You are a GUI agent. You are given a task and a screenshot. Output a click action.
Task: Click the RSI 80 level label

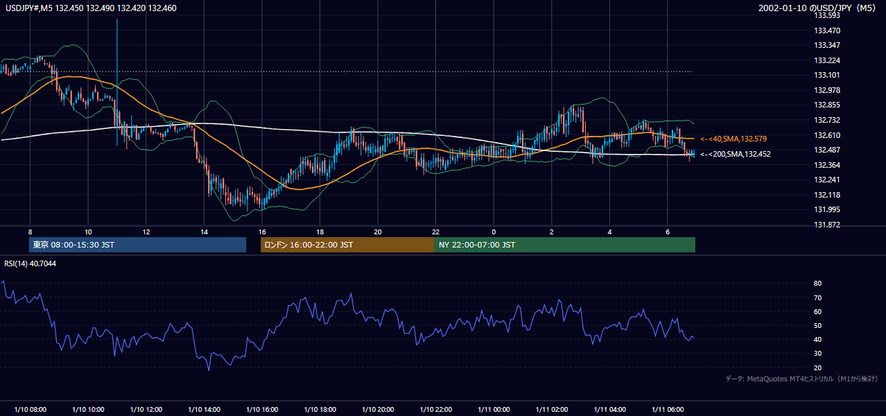817,284
